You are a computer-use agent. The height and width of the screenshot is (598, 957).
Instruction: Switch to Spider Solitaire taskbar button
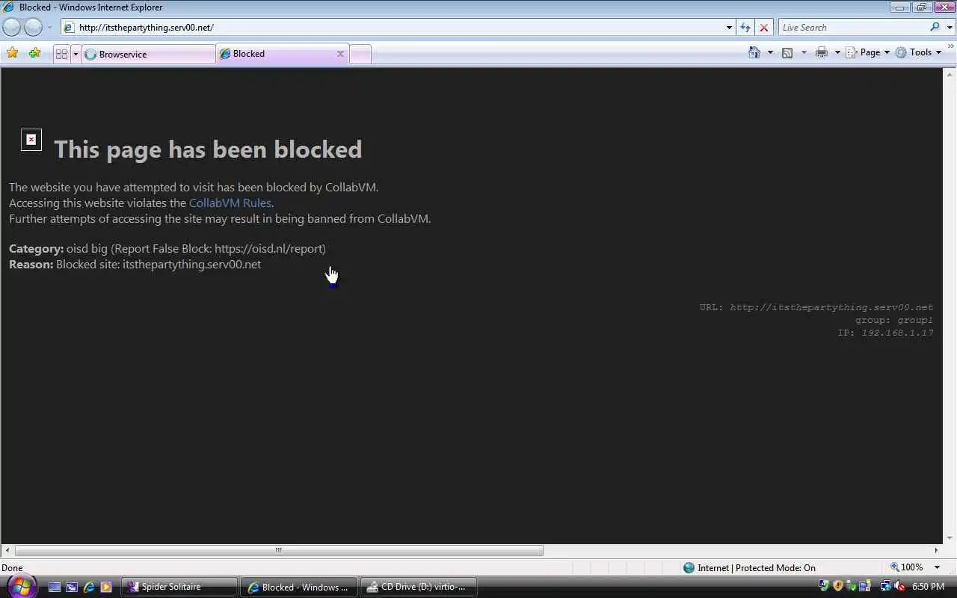pos(179,587)
